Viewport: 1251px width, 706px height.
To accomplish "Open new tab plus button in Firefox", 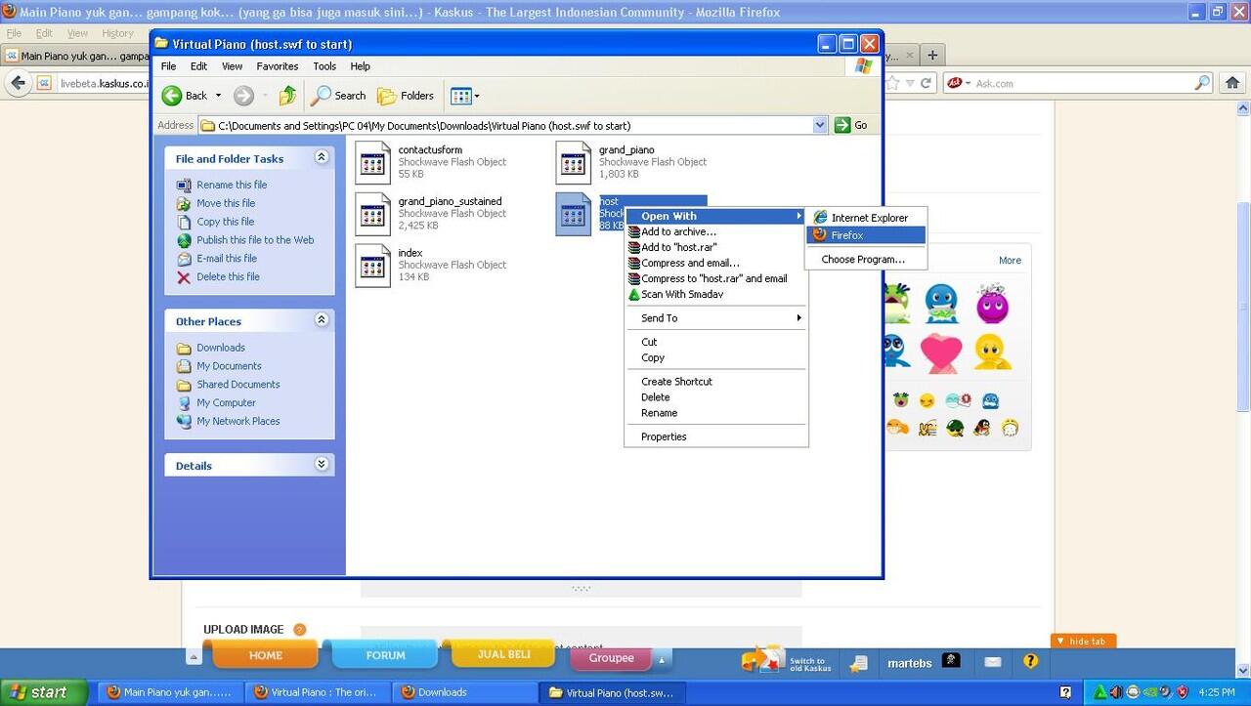I will point(932,55).
